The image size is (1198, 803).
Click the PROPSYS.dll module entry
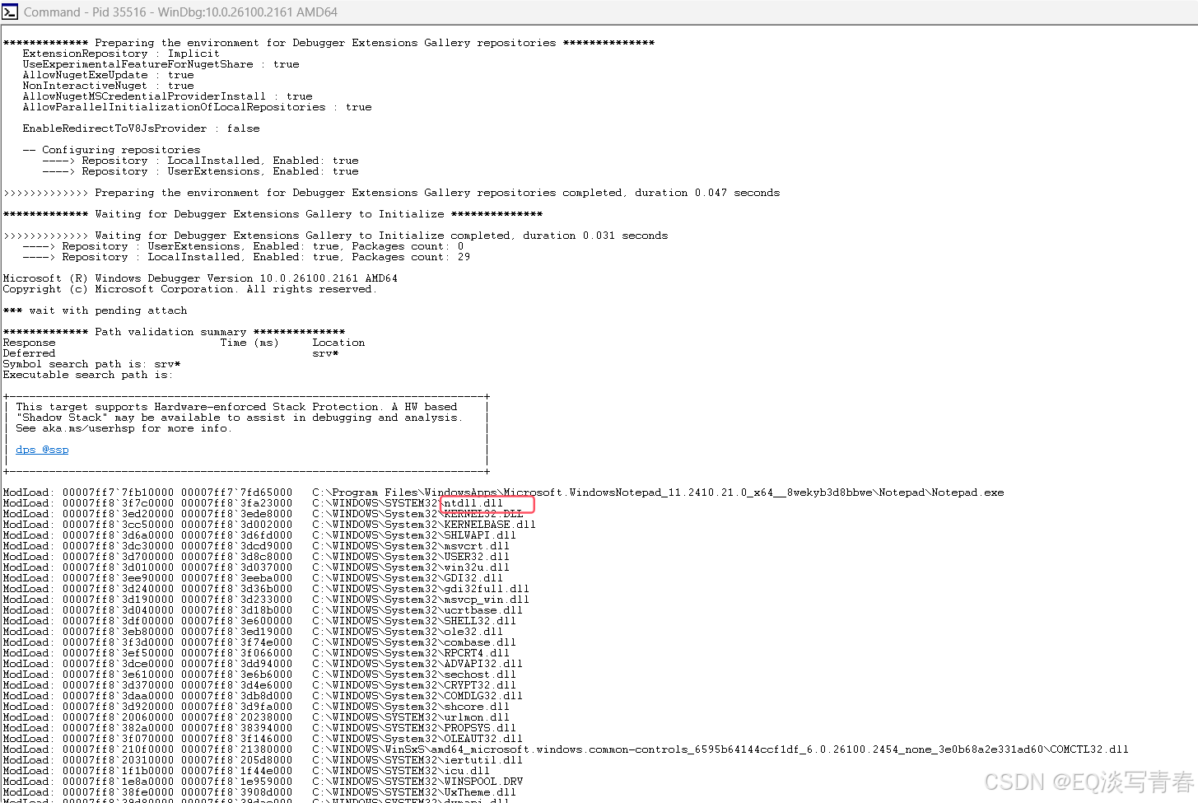tap(259, 728)
